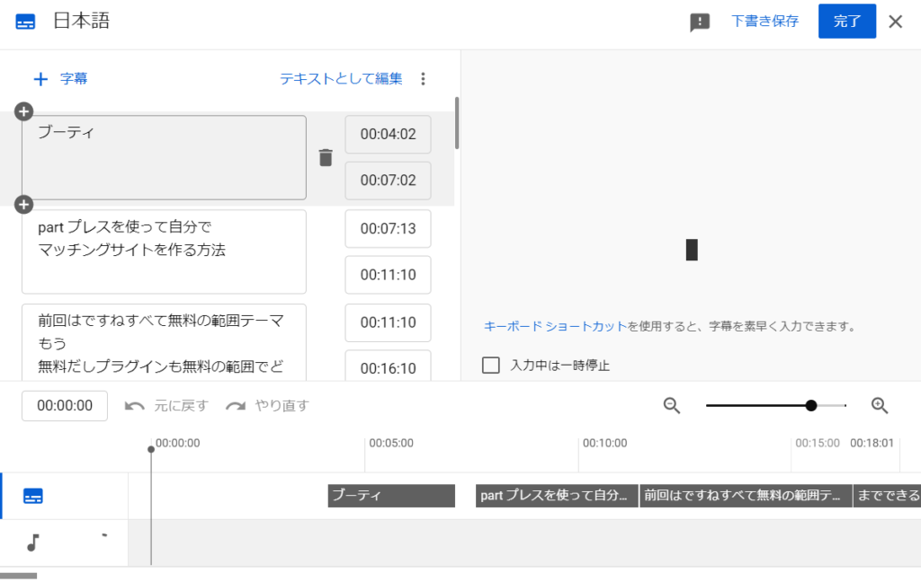Delete the ブーティ subtitle with trash icon
This screenshot has width=921, height=582.
[326, 158]
